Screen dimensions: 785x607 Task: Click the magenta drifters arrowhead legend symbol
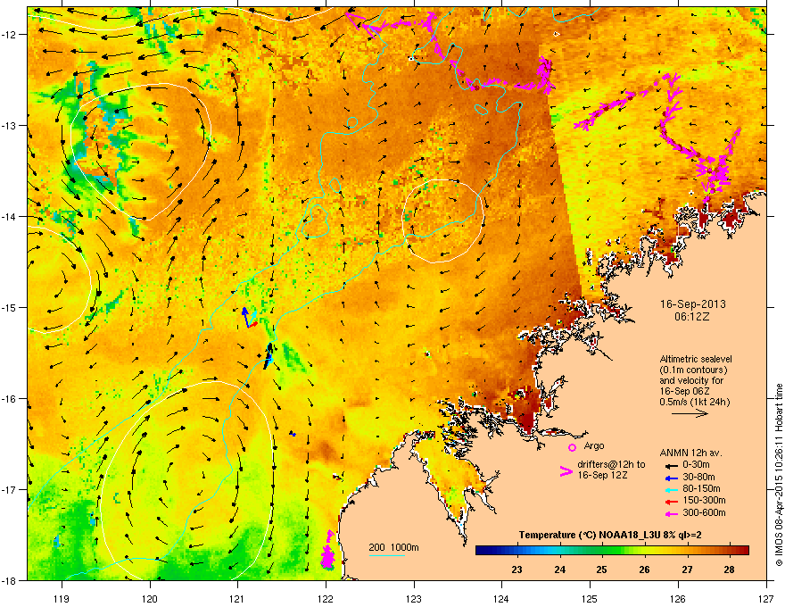point(566,471)
